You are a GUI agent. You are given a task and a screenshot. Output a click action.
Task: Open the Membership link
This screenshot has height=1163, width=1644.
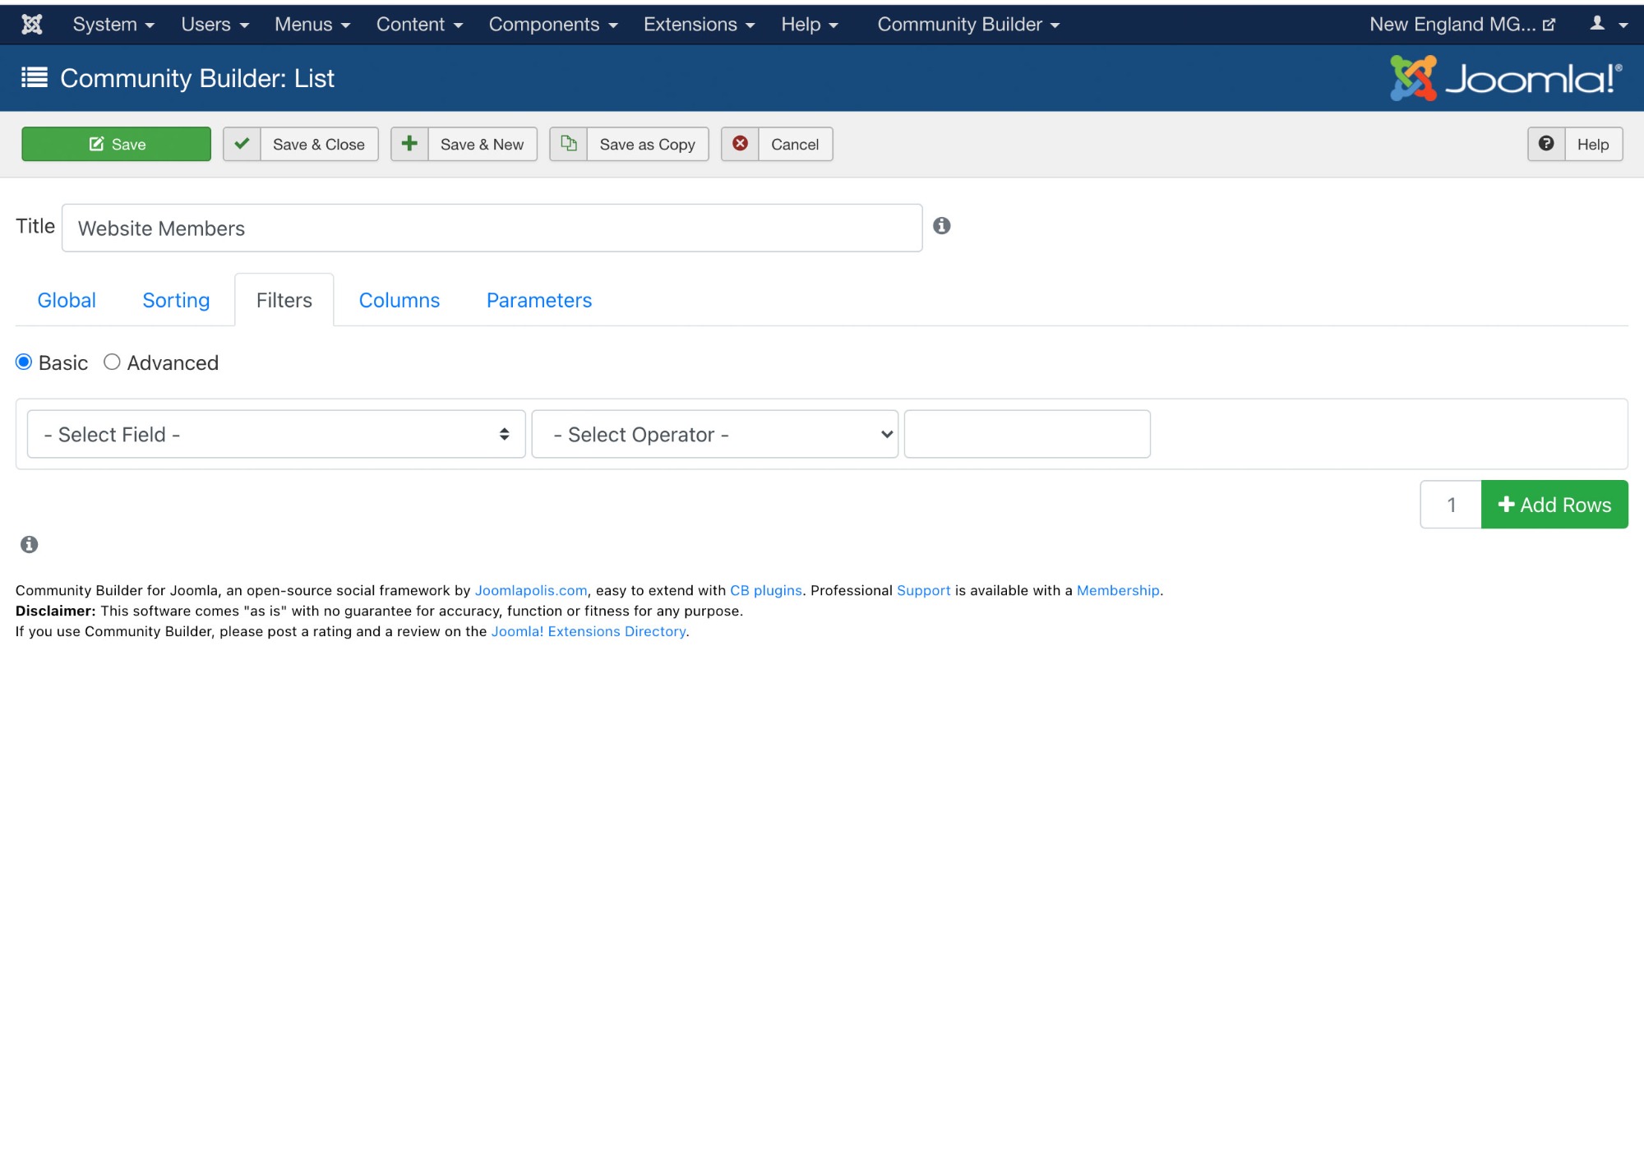pos(1118,590)
